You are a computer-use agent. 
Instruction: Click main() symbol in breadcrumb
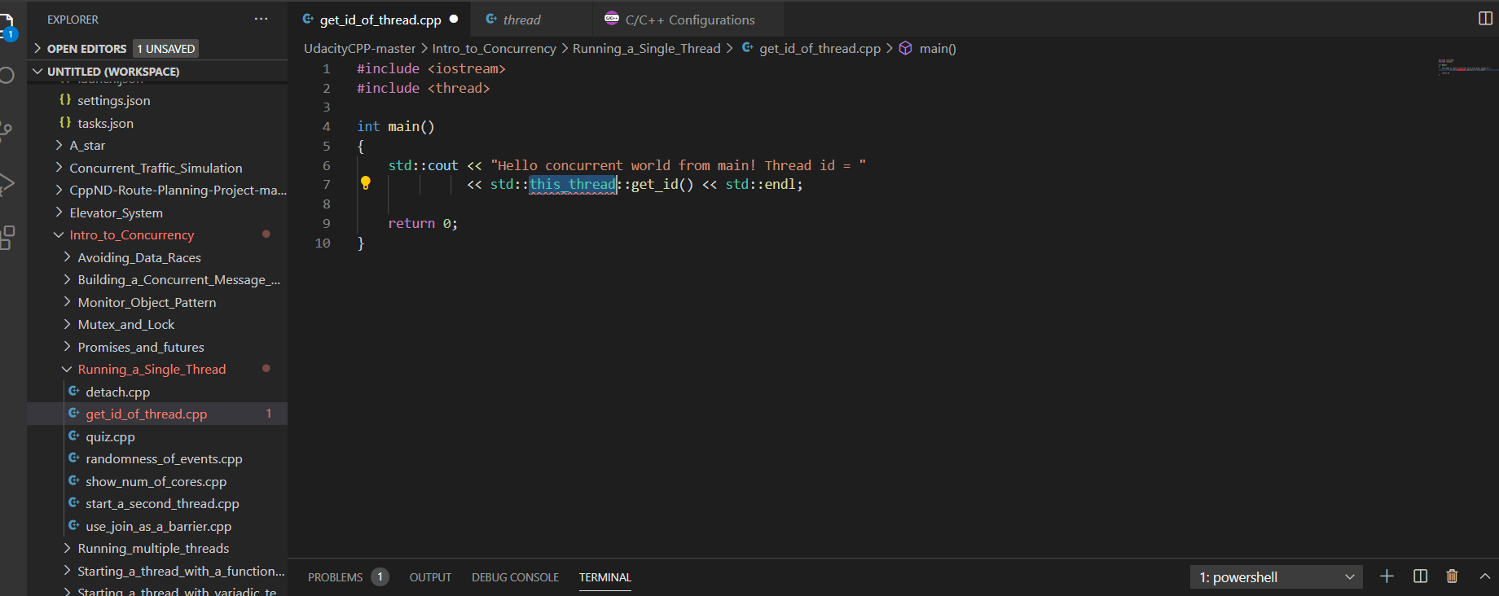(938, 49)
